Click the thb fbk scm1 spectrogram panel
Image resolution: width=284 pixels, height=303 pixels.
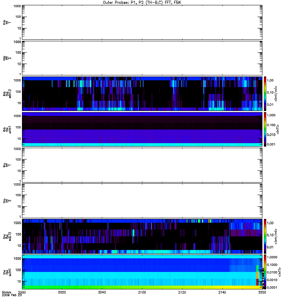point(142,130)
